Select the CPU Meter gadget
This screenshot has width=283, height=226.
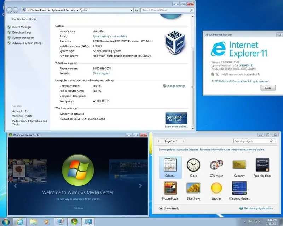point(216,167)
